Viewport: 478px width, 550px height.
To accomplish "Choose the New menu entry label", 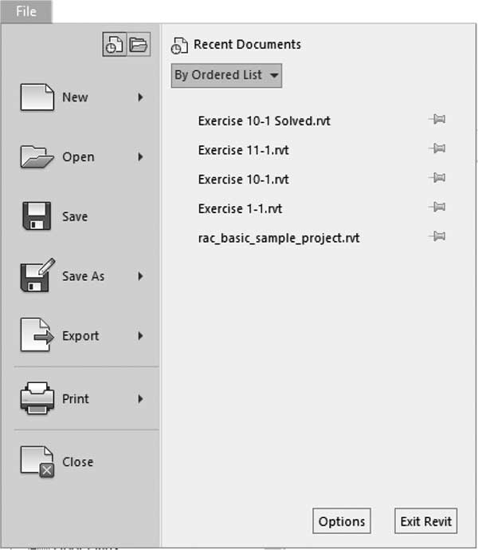I will tap(75, 97).
